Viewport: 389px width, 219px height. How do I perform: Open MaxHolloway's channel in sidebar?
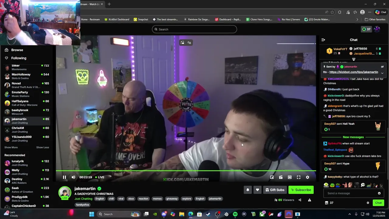(x=27, y=76)
